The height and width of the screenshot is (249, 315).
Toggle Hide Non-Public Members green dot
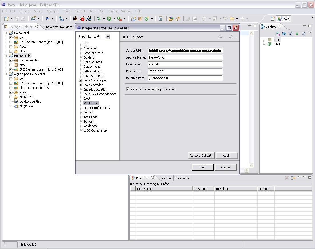pos(297,34)
